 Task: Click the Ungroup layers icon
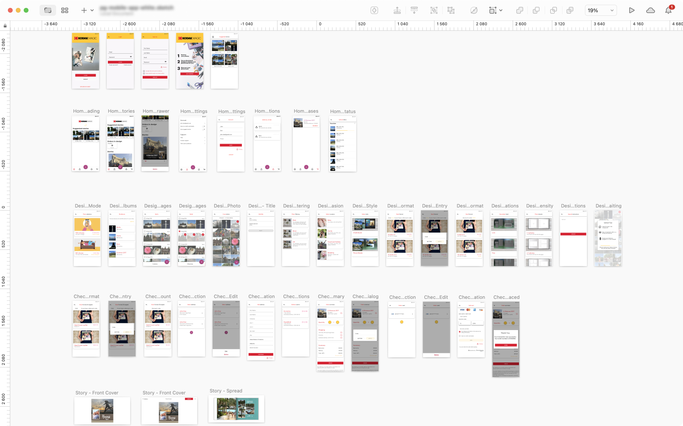point(451,10)
